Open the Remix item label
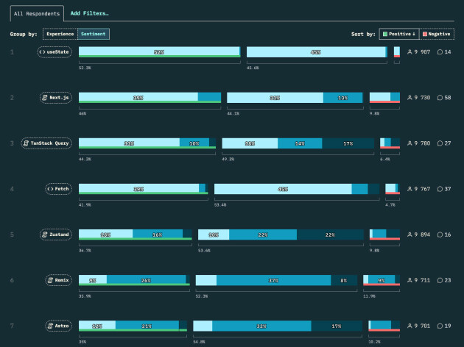The height and width of the screenshot is (347, 464). coord(59,280)
